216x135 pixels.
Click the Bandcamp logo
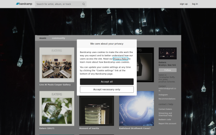coord(24,4)
